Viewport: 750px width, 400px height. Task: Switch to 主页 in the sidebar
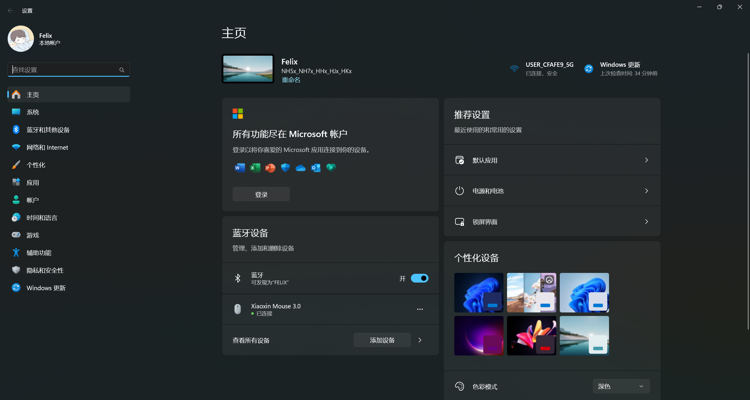[x=33, y=94]
